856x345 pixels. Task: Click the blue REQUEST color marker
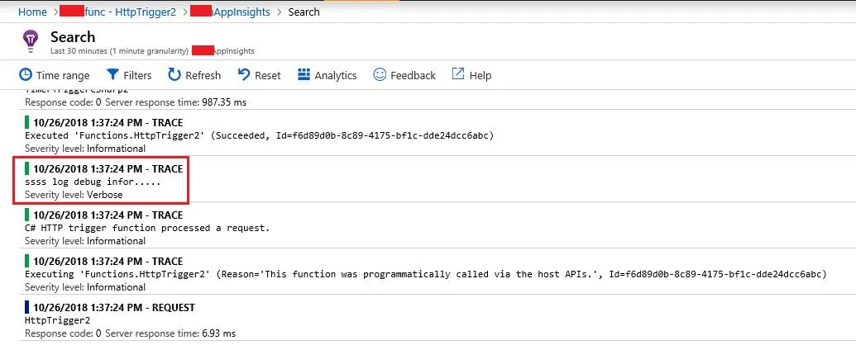pyautogui.click(x=27, y=307)
